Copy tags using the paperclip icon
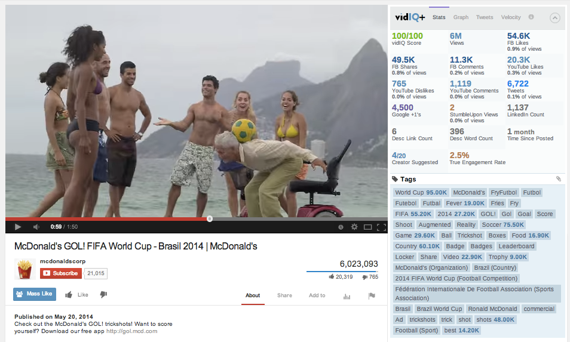 pyautogui.click(x=559, y=178)
